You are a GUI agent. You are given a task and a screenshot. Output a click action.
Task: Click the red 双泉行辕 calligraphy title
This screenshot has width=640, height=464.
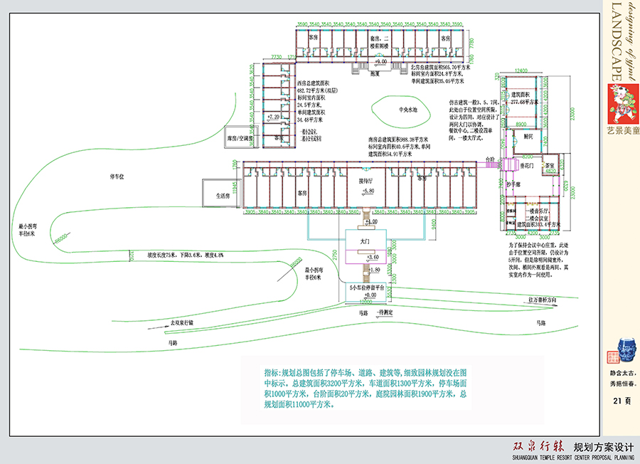click(538, 446)
